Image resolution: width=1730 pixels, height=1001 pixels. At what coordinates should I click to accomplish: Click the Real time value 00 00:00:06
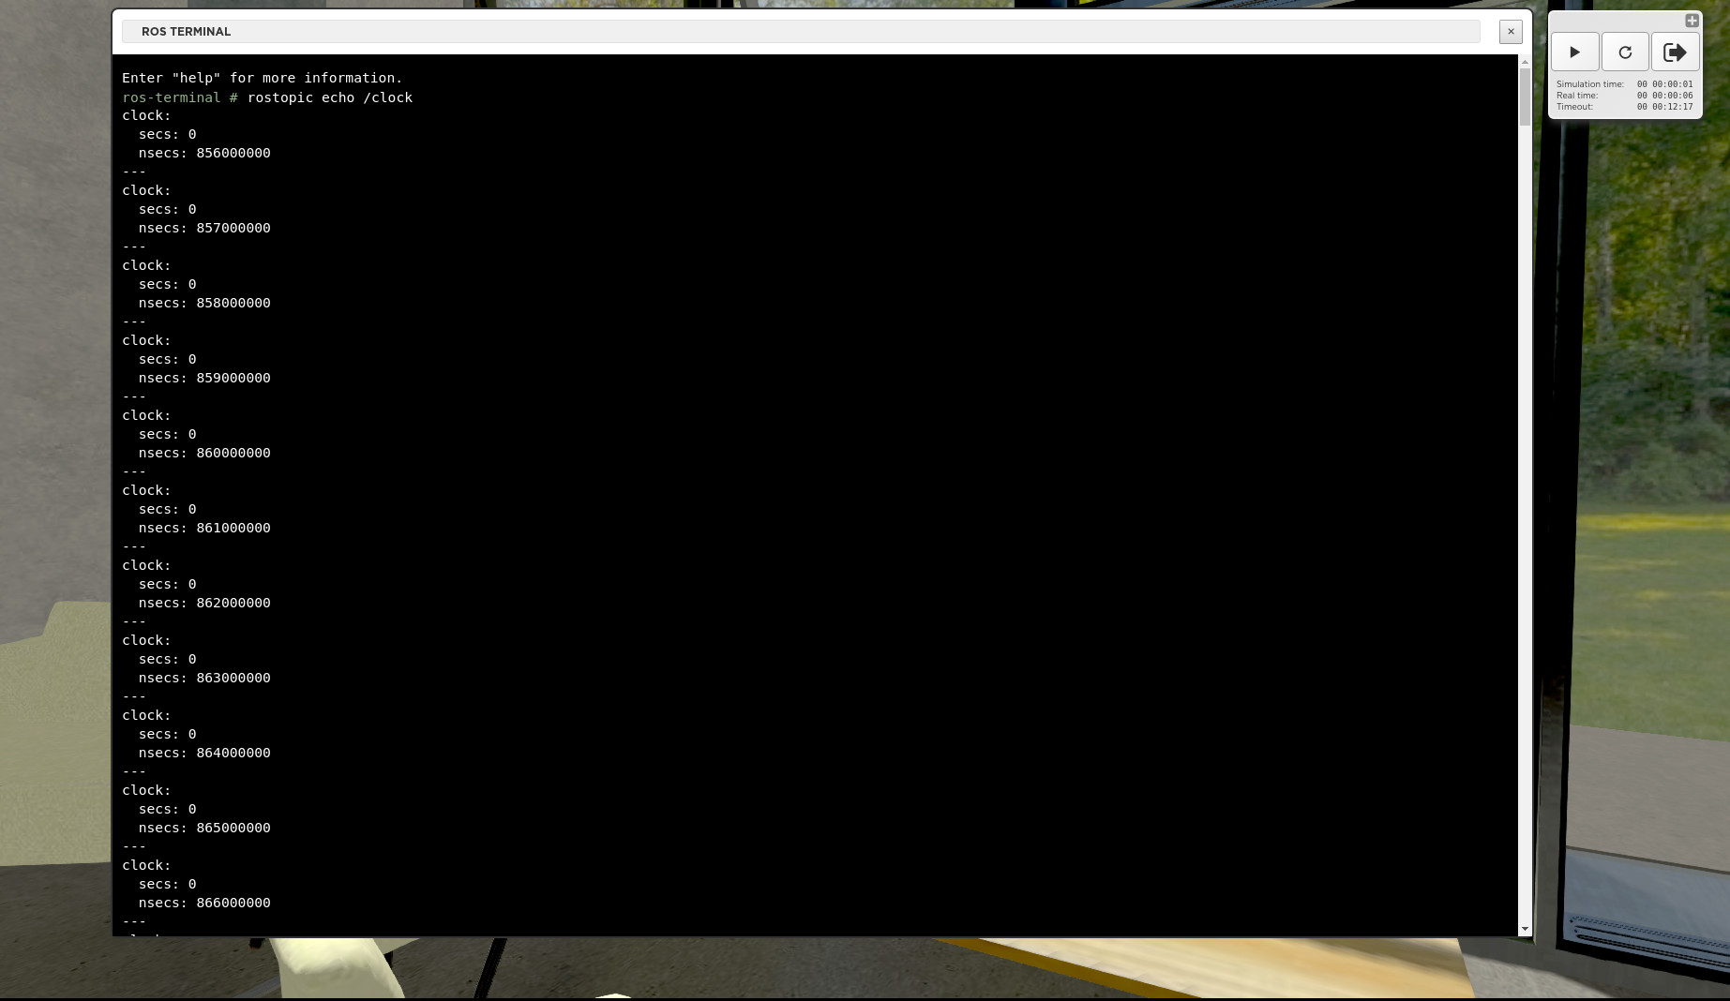[1665, 96]
